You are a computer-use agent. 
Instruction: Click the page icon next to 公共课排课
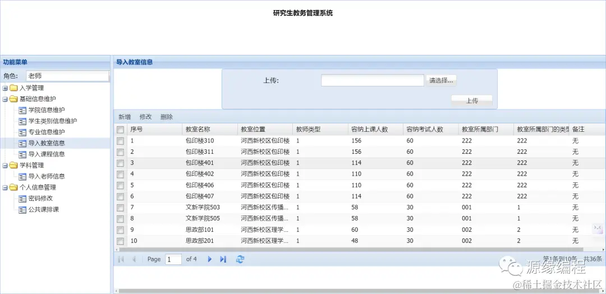tap(22, 210)
